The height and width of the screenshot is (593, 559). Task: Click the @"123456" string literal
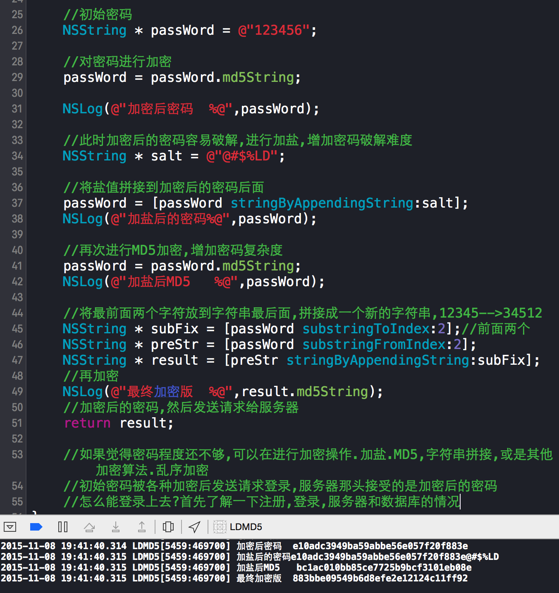click(274, 30)
